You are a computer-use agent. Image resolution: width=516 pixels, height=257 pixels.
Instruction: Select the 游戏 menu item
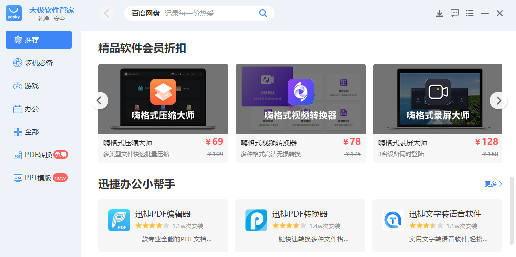(x=39, y=86)
